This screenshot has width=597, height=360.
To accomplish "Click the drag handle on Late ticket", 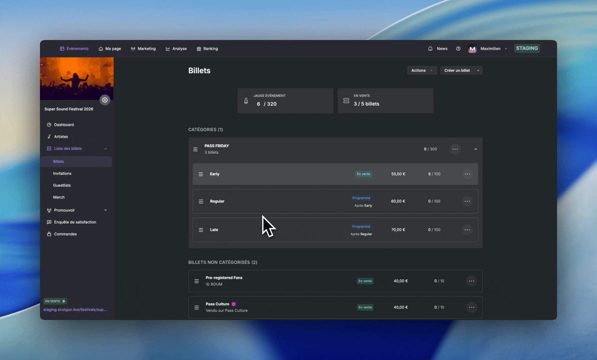I will click(201, 230).
